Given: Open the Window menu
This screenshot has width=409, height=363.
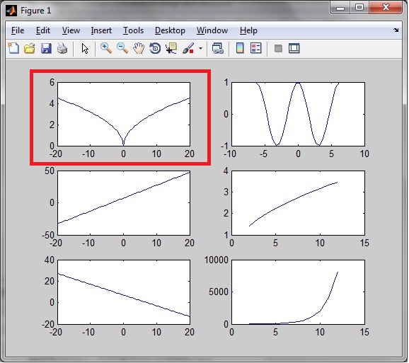Looking at the screenshot, I should coord(212,30).
